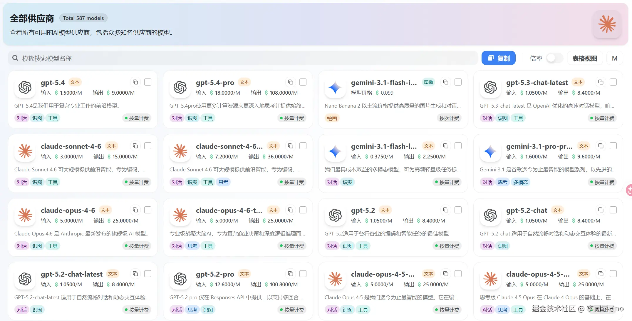Click the Claude logo on claude-opus-4-6 card

point(25,215)
